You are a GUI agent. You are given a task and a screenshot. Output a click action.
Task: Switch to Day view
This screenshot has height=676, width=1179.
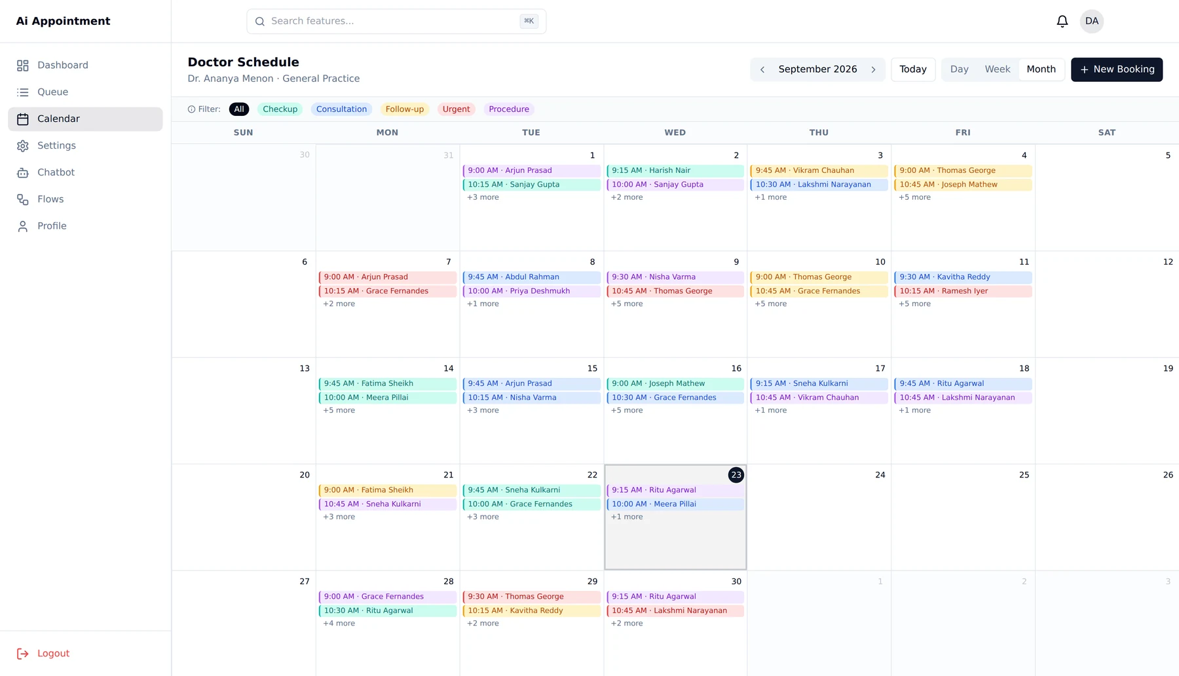[960, 69]
